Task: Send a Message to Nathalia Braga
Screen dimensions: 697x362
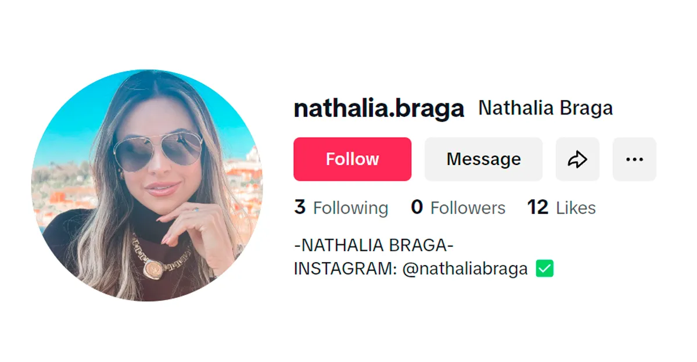Action: tap(483, 159)
